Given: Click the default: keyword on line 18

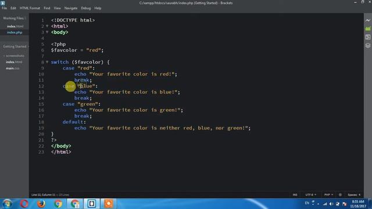Looking at the screenshot, I should (x=74, y=122).
